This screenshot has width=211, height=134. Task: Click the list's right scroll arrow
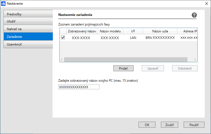195,59
